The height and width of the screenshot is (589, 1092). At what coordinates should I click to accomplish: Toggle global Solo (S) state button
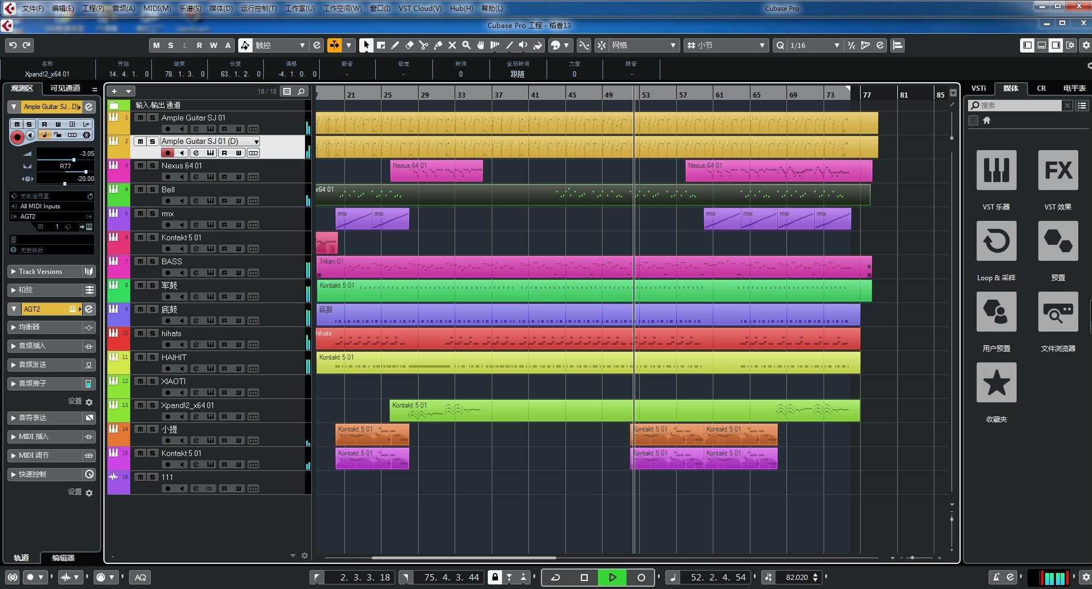[x=170, y=45]
